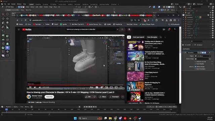This screenshot has width=215, height=121.
Task: Select the Bevel tool
Action: [x=3, y=40]
